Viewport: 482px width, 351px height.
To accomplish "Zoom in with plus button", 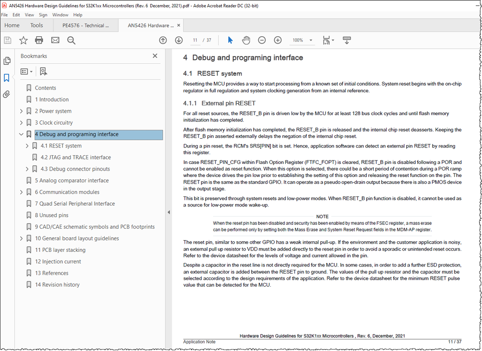I will tap(278, 40).
